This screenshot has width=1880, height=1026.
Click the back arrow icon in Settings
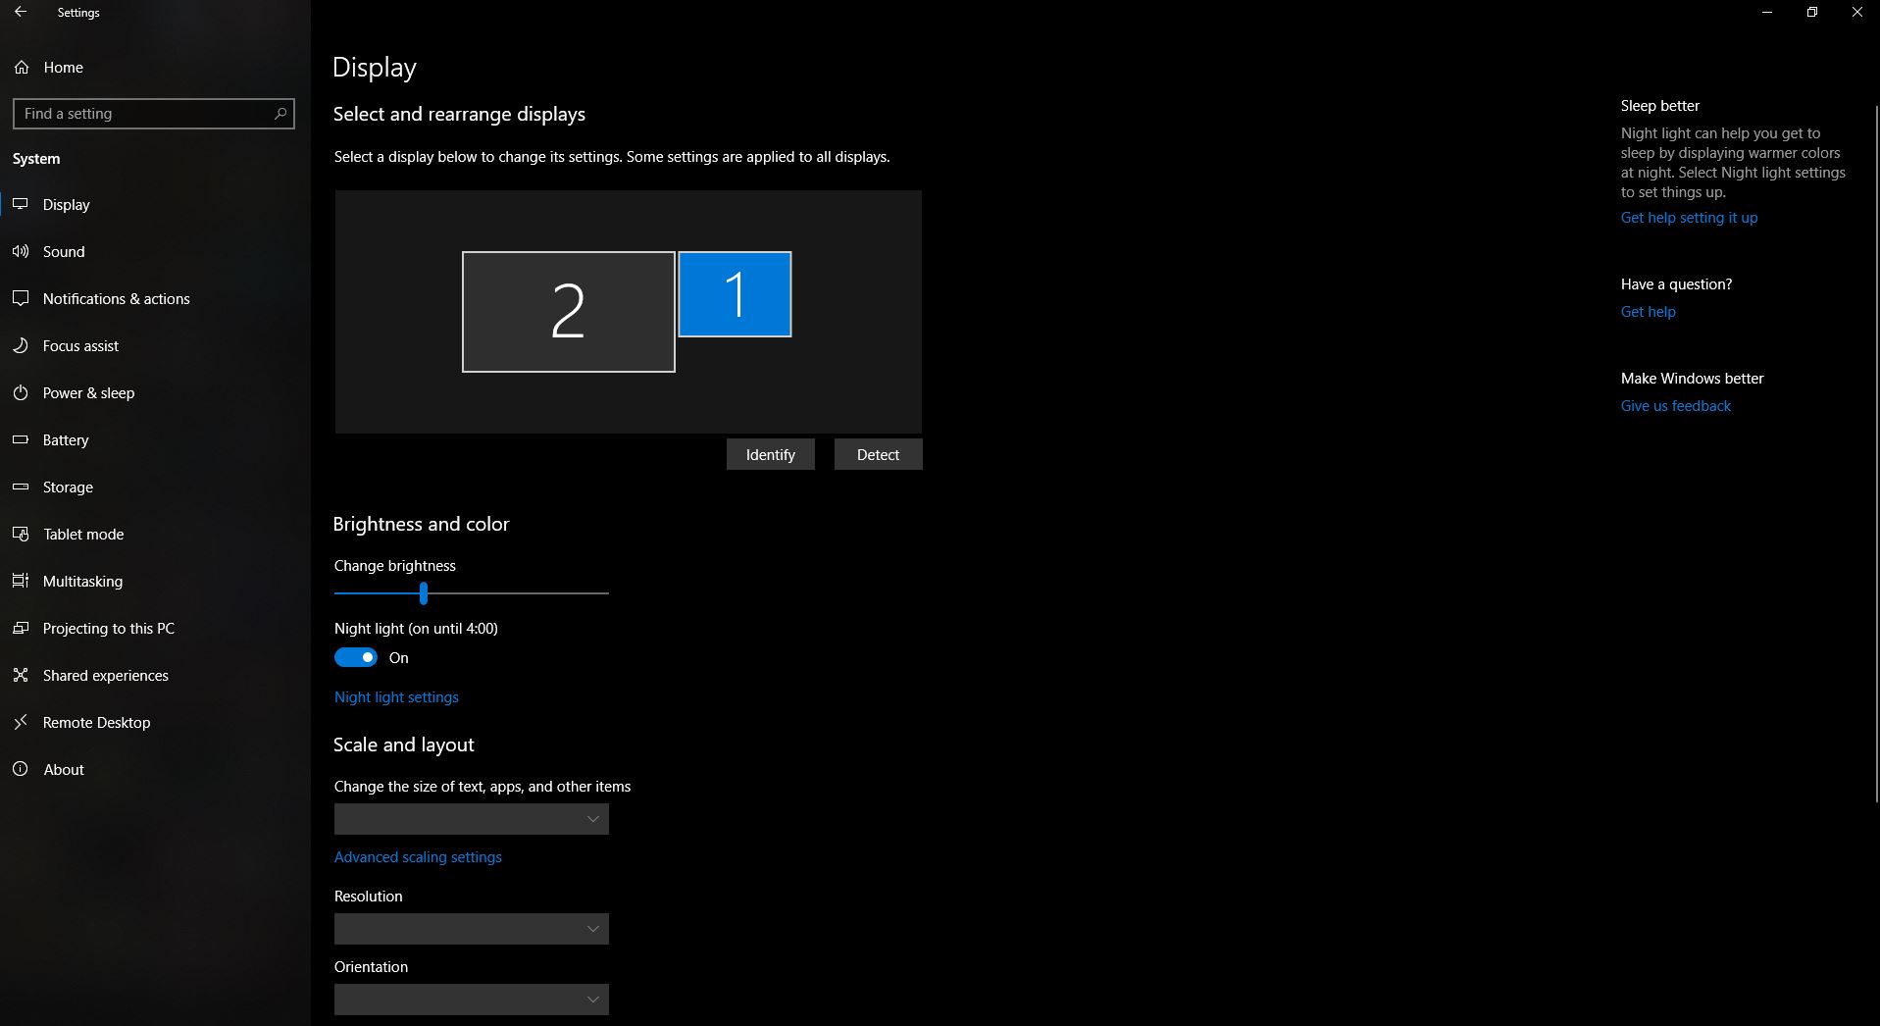tap(20, 13)
